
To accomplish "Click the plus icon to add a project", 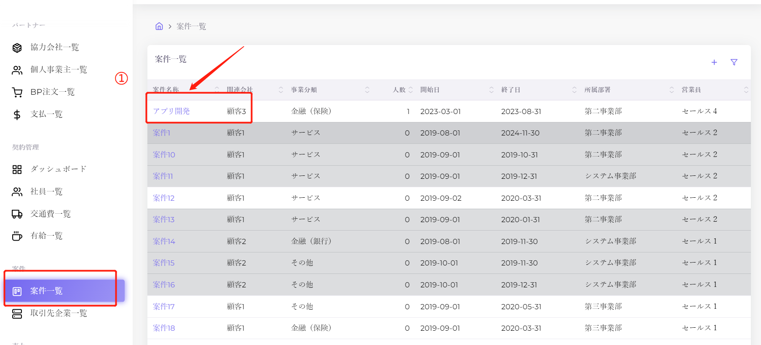I will point(714,62).
